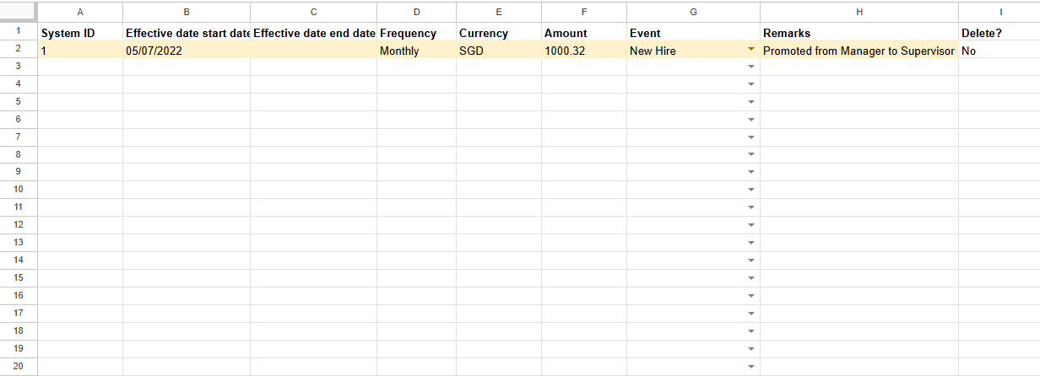Open the Event dropdown in row 2

(750, 50)
